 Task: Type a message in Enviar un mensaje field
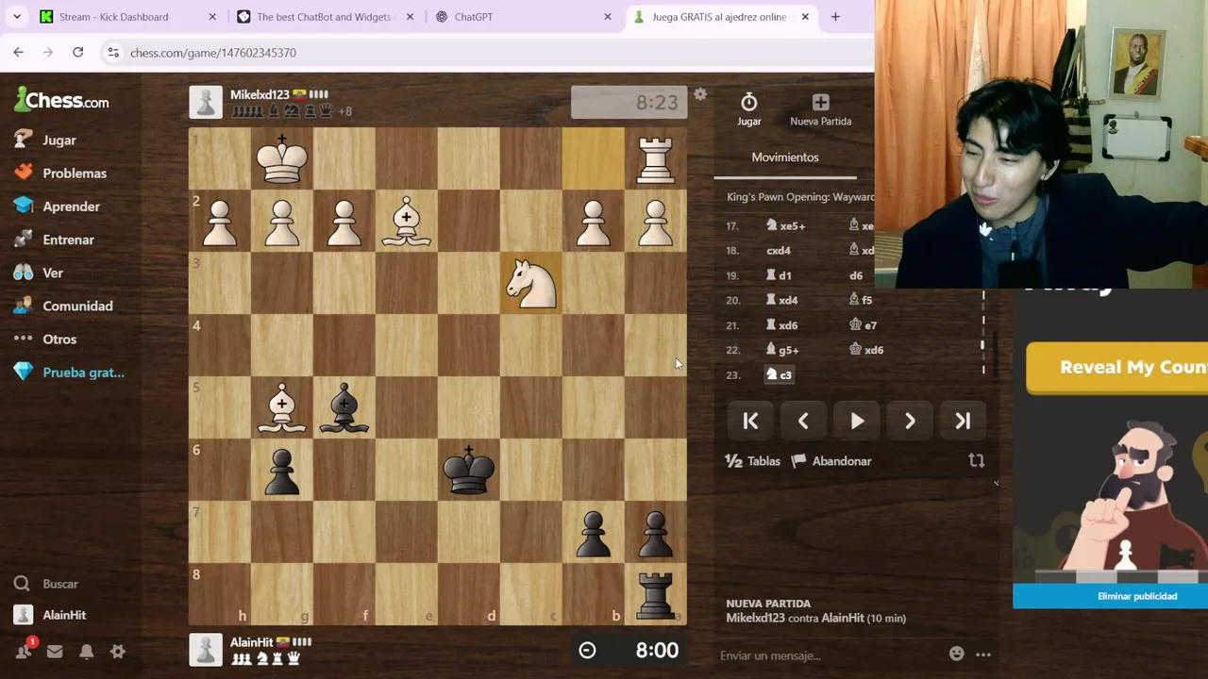click(830, 655)
